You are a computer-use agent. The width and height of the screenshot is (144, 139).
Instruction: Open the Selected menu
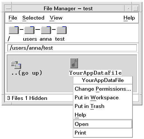(x=33, y=18)
